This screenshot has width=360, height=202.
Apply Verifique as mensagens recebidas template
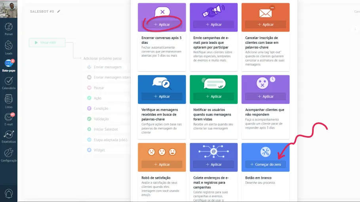tap(162, 97)
